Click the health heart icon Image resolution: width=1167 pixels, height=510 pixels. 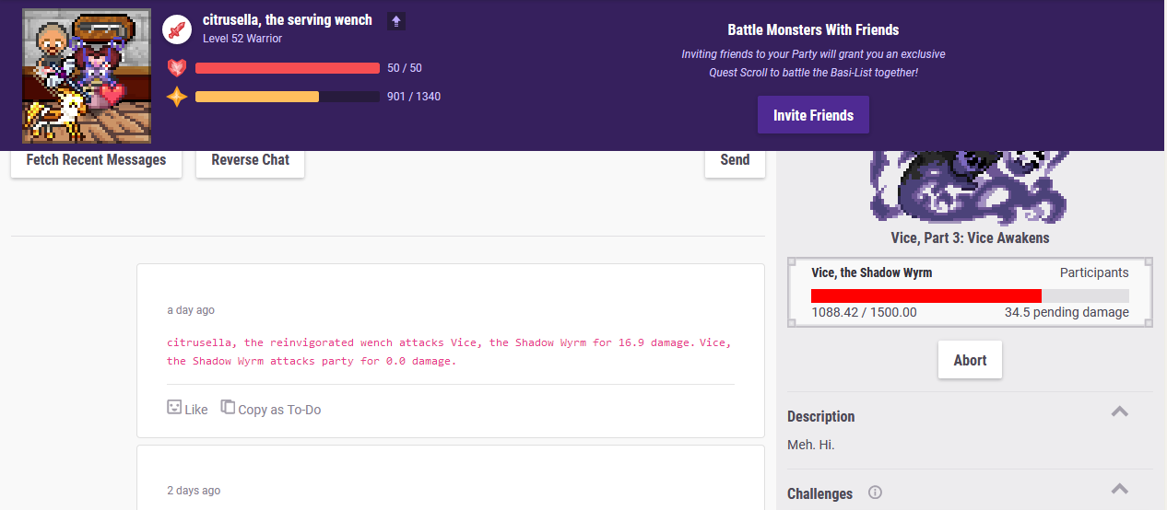[x=177, y=68]
